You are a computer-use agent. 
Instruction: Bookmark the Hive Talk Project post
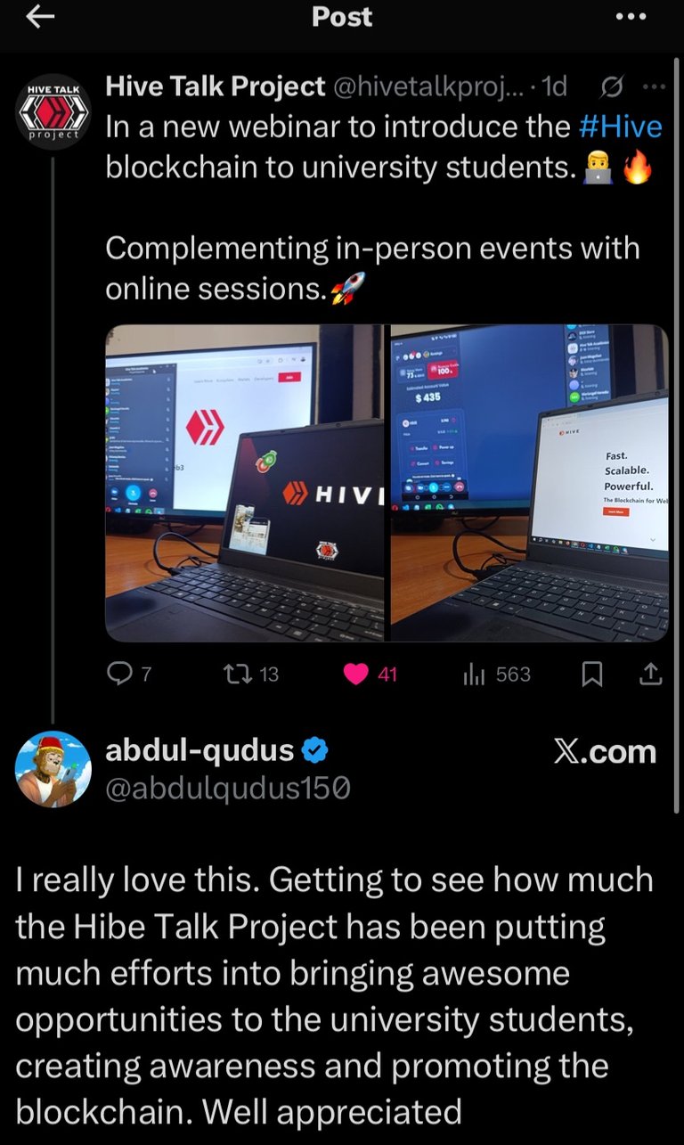tap(591, 675)
